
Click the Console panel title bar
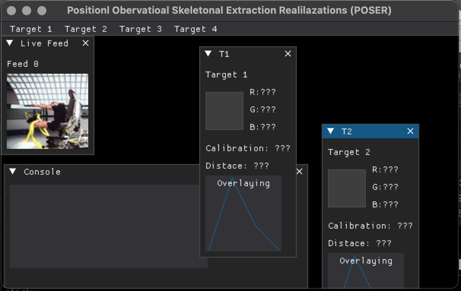click(x=114, y=172)
